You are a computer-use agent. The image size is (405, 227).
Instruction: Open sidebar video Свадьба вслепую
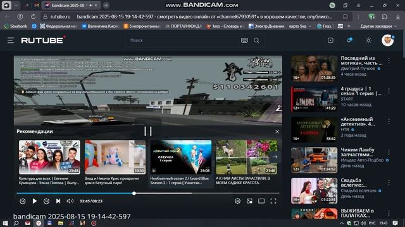314,190
